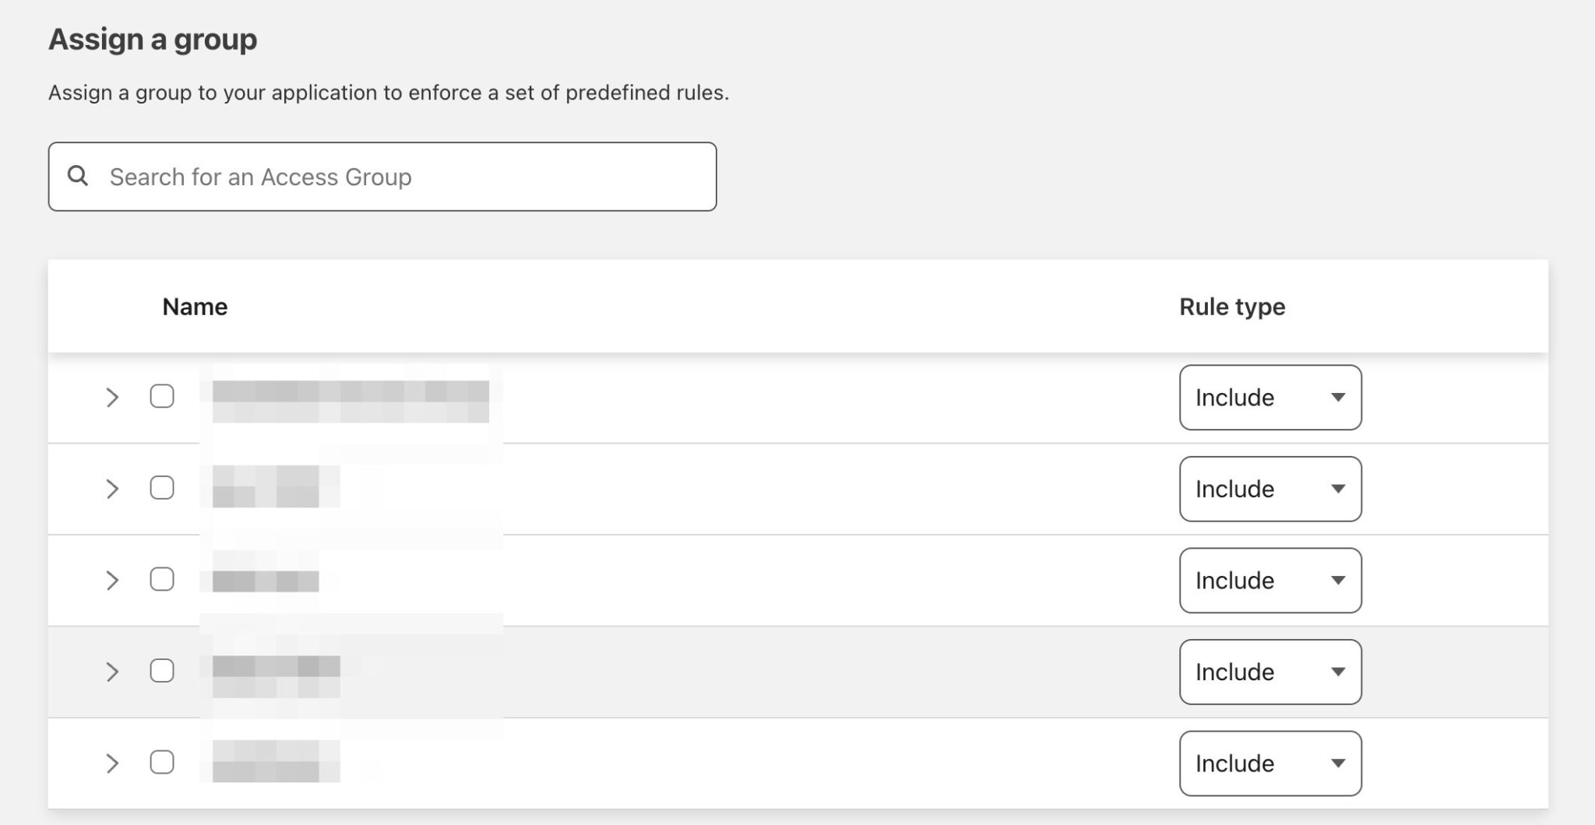This screenshot has width=1595, height=825.
Task: Check the checkbox in the first group row
Action: point(162,398)
